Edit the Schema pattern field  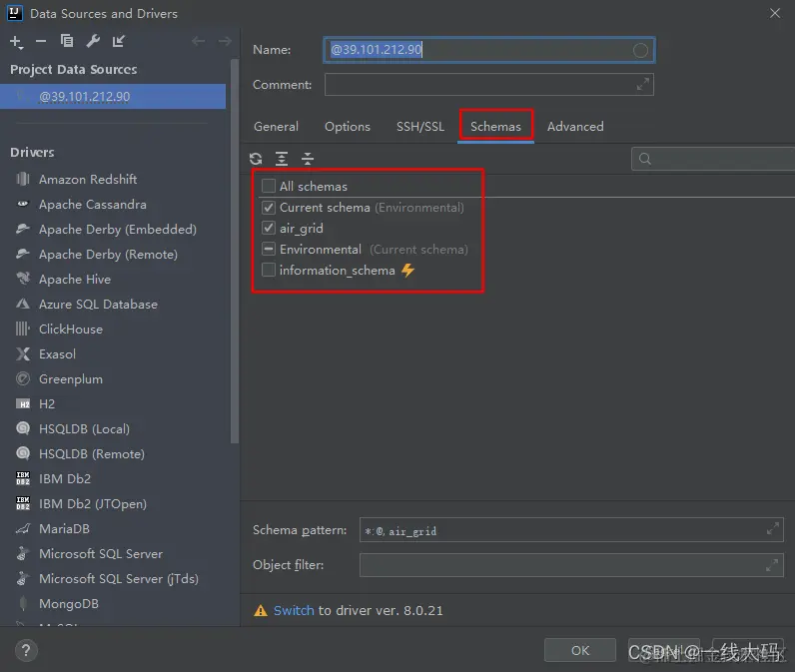[x=571, y=529]
